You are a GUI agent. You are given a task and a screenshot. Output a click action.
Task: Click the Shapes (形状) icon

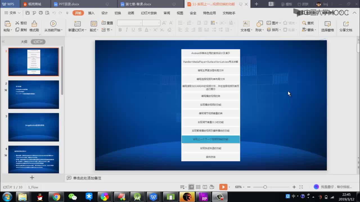coord(259,24)
